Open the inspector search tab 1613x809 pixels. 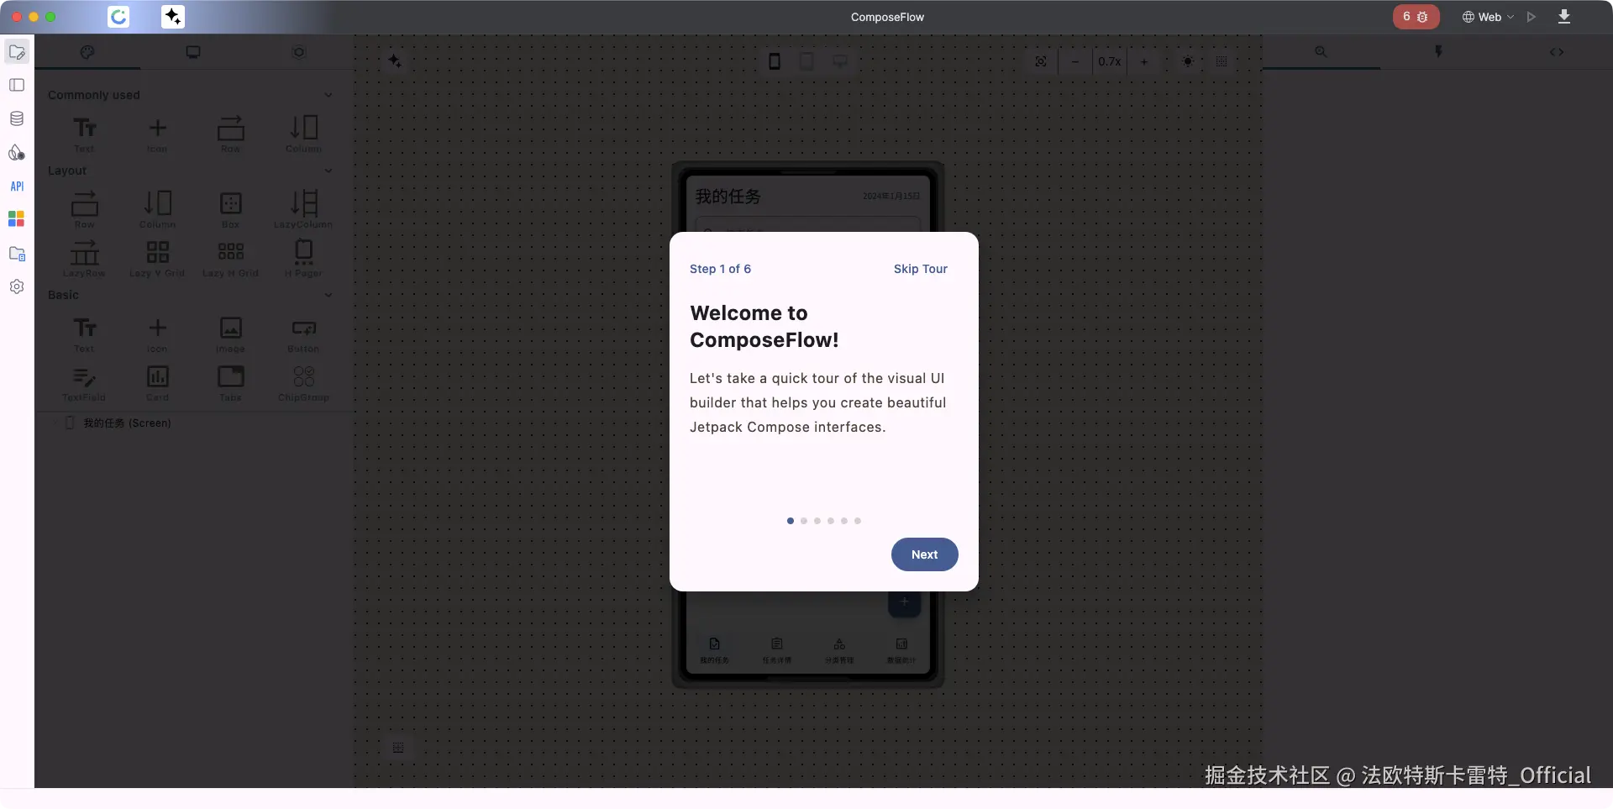click(1321, 52)
